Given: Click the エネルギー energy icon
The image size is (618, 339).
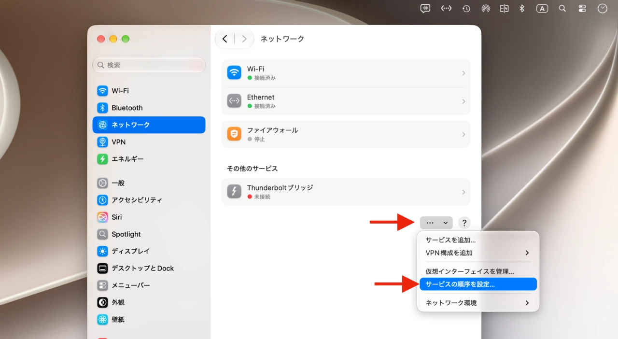Looking at the screenshot, I should pos(102,159).
